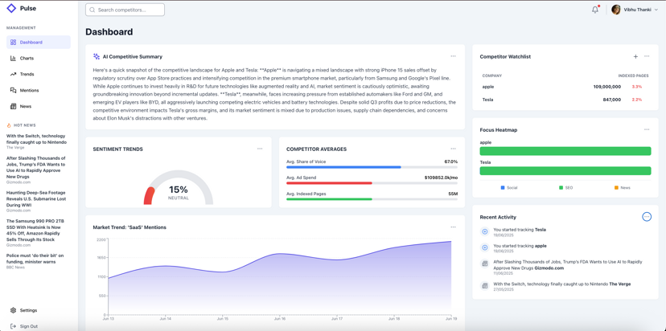Viewport: 666px width, 331px height.
Task: Open the Police funding BBC article
Action: (x=35, y=261)
